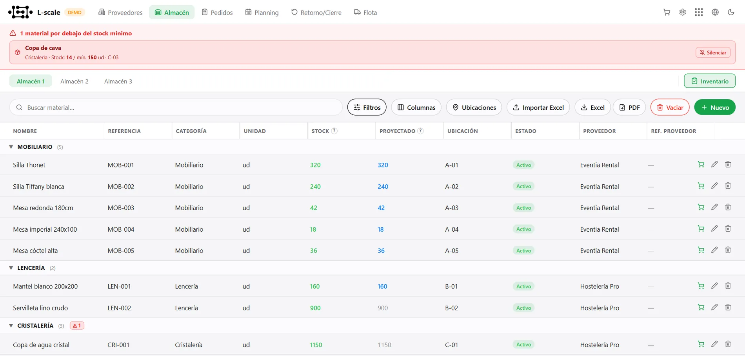Click the Silenciar alert button

tap(713, 53)
